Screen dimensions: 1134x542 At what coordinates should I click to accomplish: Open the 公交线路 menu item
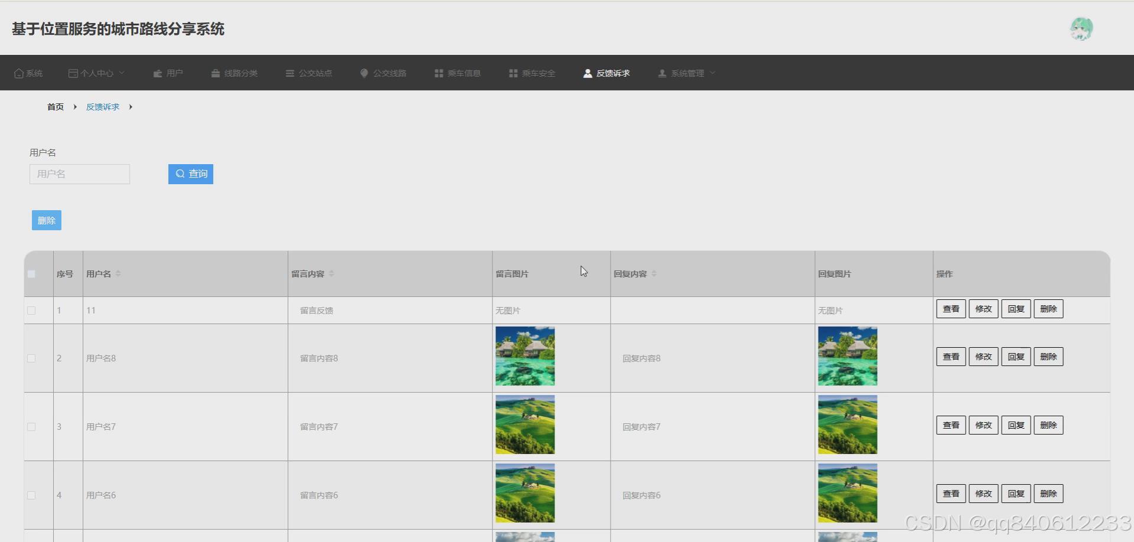383,73
